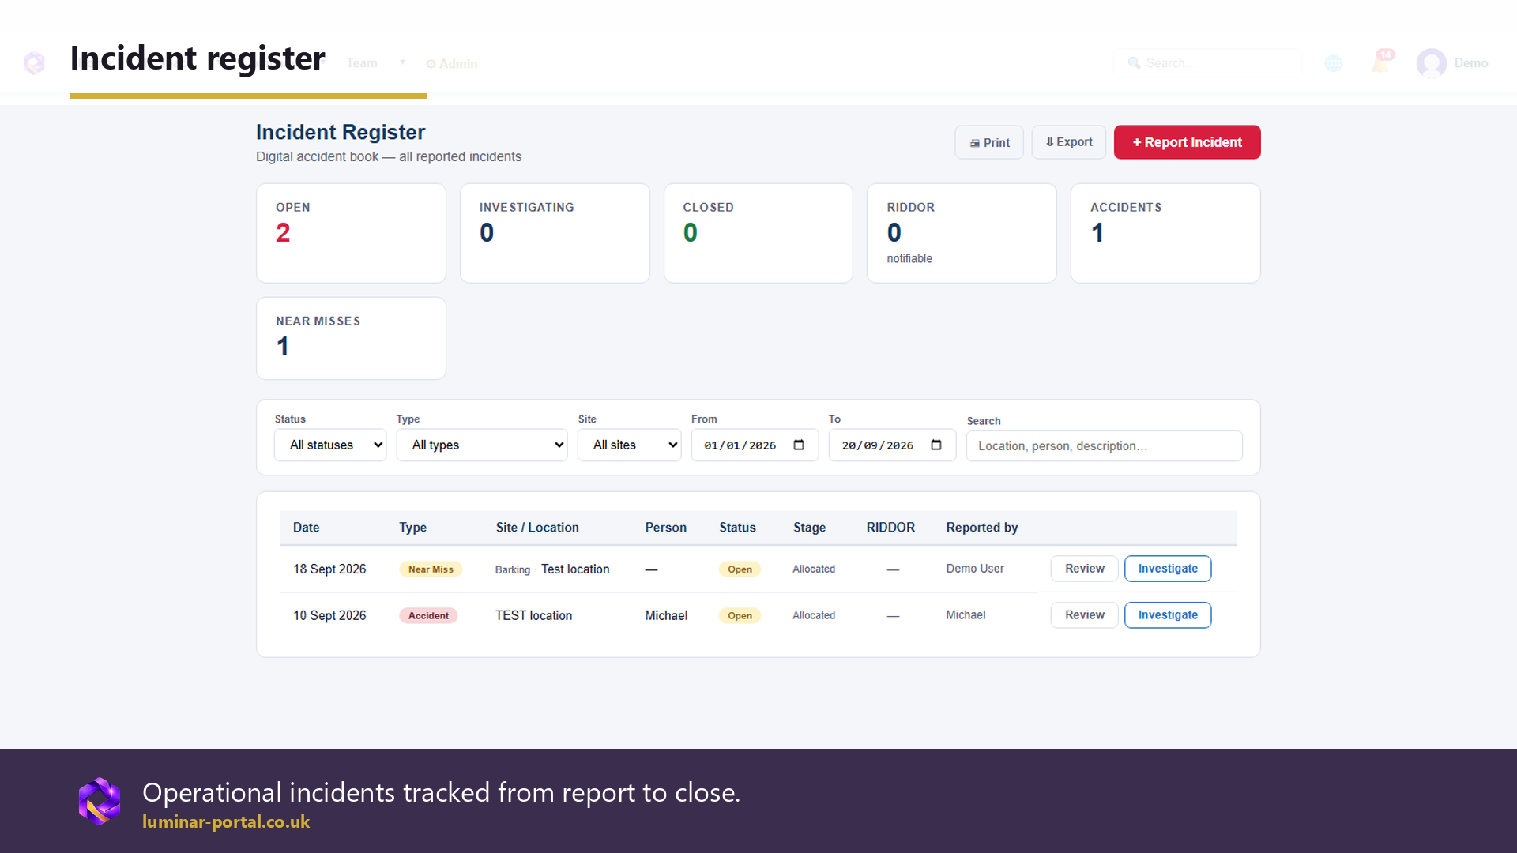Open the globe language icon
Screen dimensions: 1517x853
click(x=1333, y=63)
